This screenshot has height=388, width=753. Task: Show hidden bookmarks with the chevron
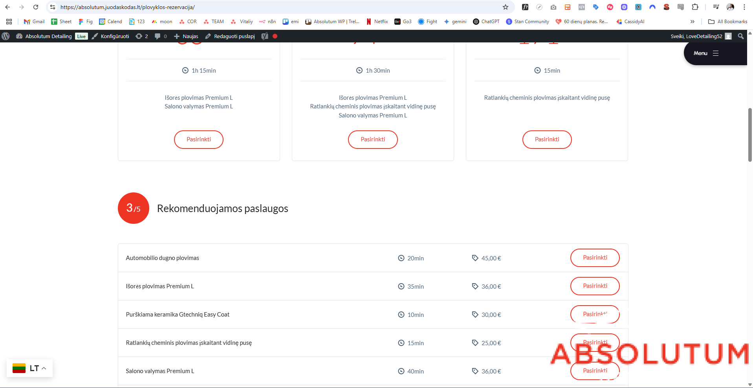[692, 22]
